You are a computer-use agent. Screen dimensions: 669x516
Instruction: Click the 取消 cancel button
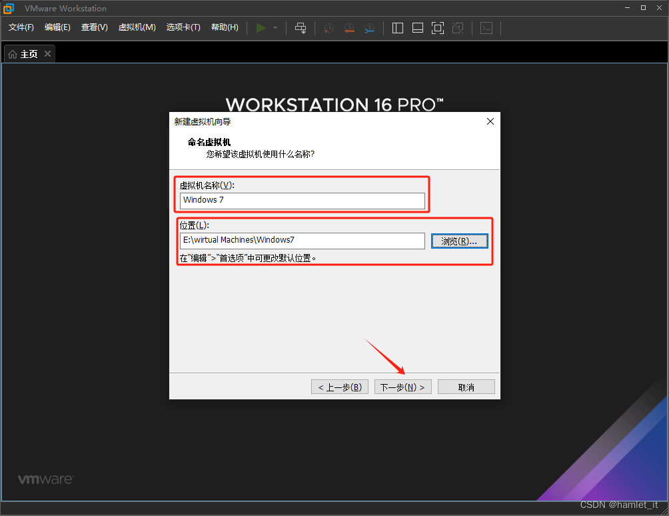point(466,387)
